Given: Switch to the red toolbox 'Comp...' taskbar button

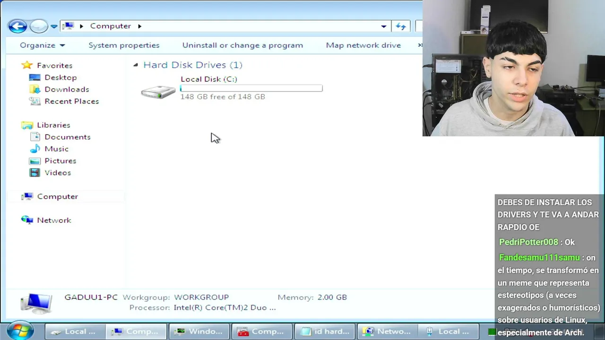Looking at the screenshot, I should pos(261,331).
